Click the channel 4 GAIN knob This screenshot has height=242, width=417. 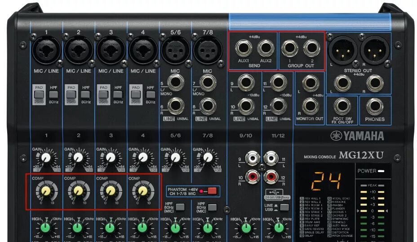click(x=143, y=158)
